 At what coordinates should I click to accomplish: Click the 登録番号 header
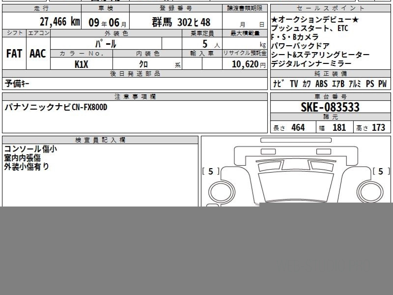point(176,8)
